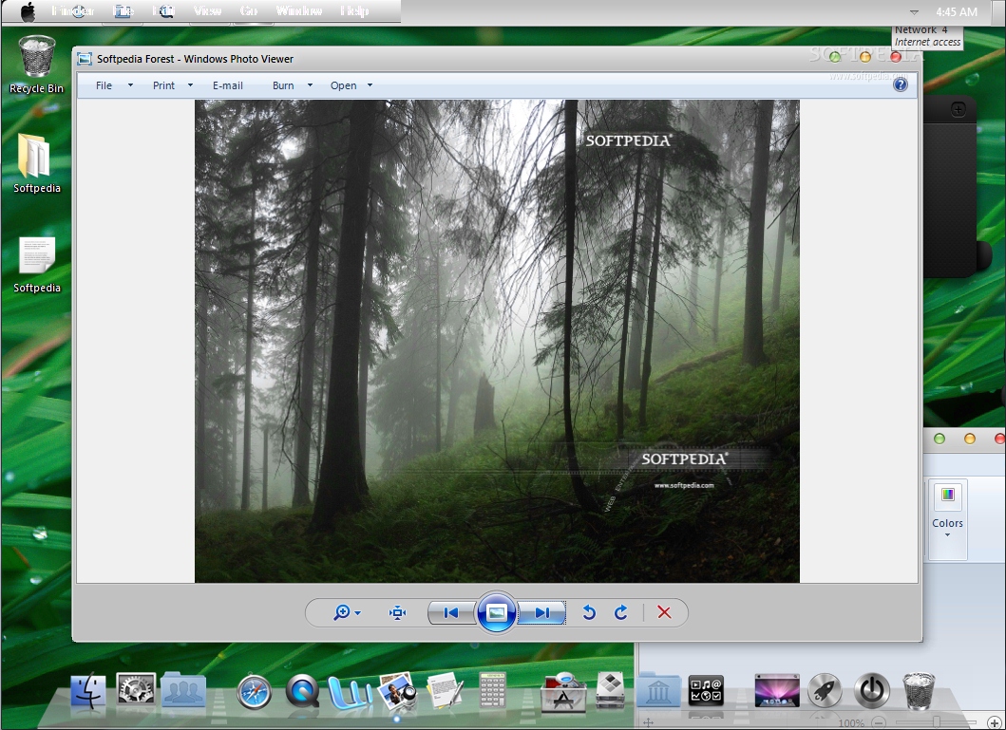This screenshot has height=730, width=1006.
Task: Open System Preferences gear in the dock
Action: [136, 689]
